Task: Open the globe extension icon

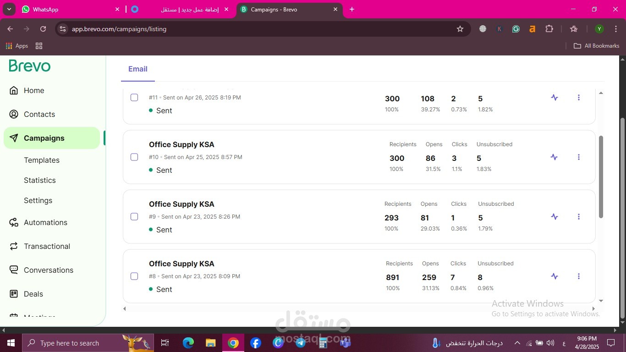Action: pyautogui.click(x=483, y=29)
